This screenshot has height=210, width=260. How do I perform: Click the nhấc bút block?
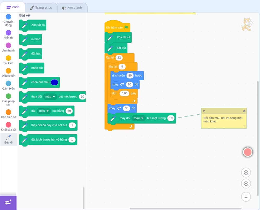(x=32, y=68)
